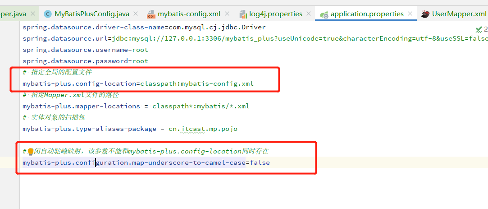Click the log4j.properties file icon
This screenshot has width=488, height=209.
point(243,14)
